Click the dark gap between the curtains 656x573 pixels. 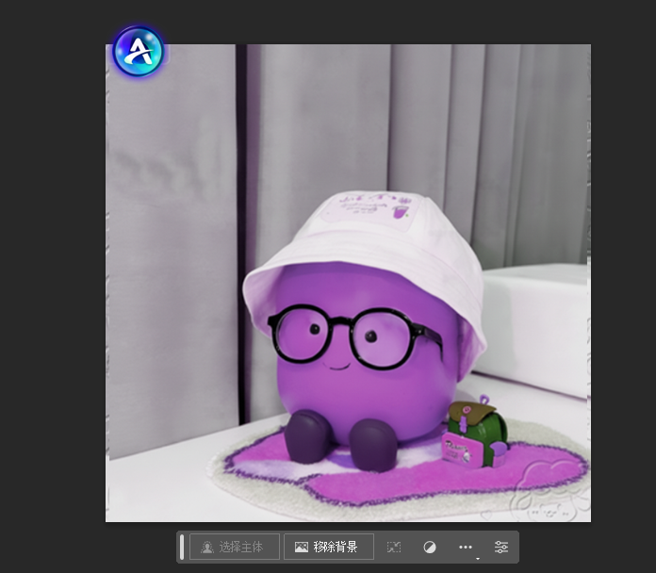[242, 188]
